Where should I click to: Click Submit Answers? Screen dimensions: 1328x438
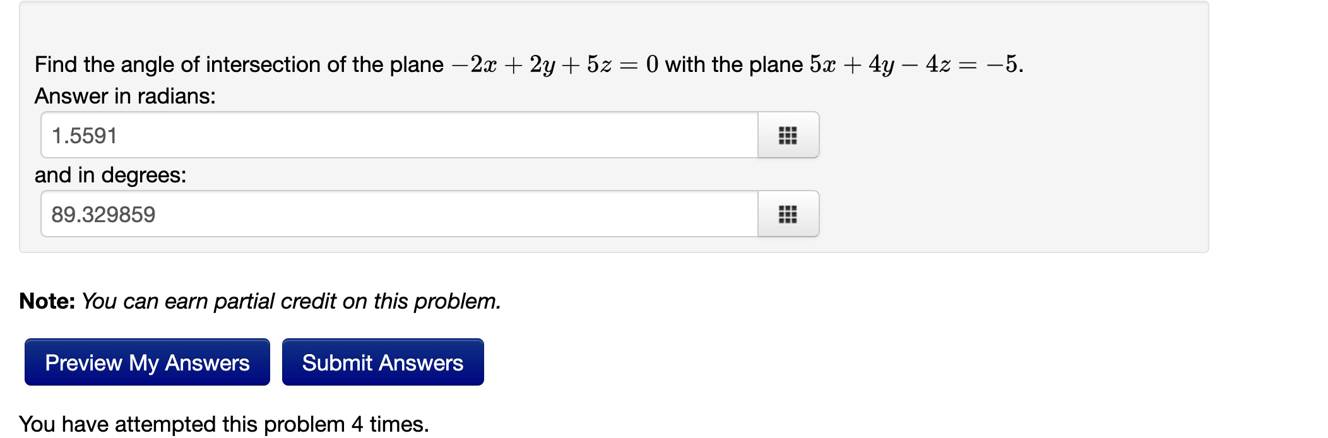click(x=382, y=362)
